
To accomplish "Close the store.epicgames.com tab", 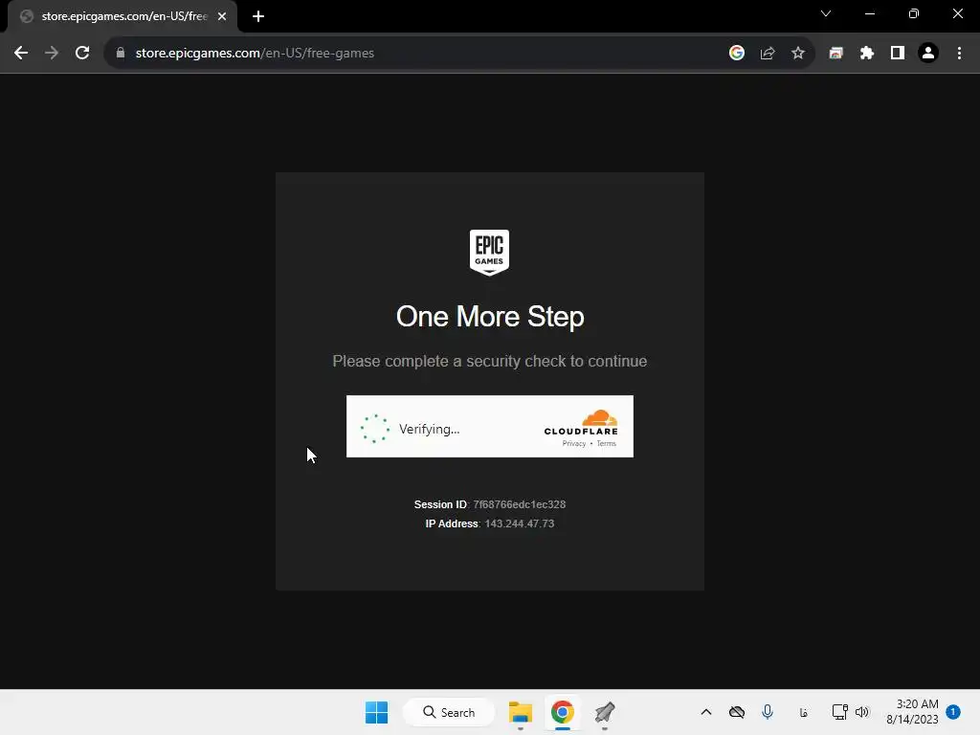I will (222, 16).
